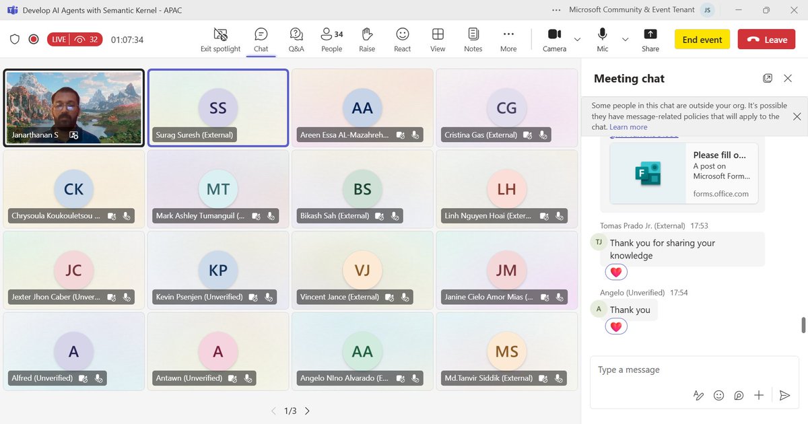Click the Teams app logo icon
808x424 pixels.
pos(11,11)
